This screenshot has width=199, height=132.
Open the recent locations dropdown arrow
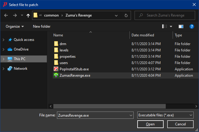pos(22,15)
